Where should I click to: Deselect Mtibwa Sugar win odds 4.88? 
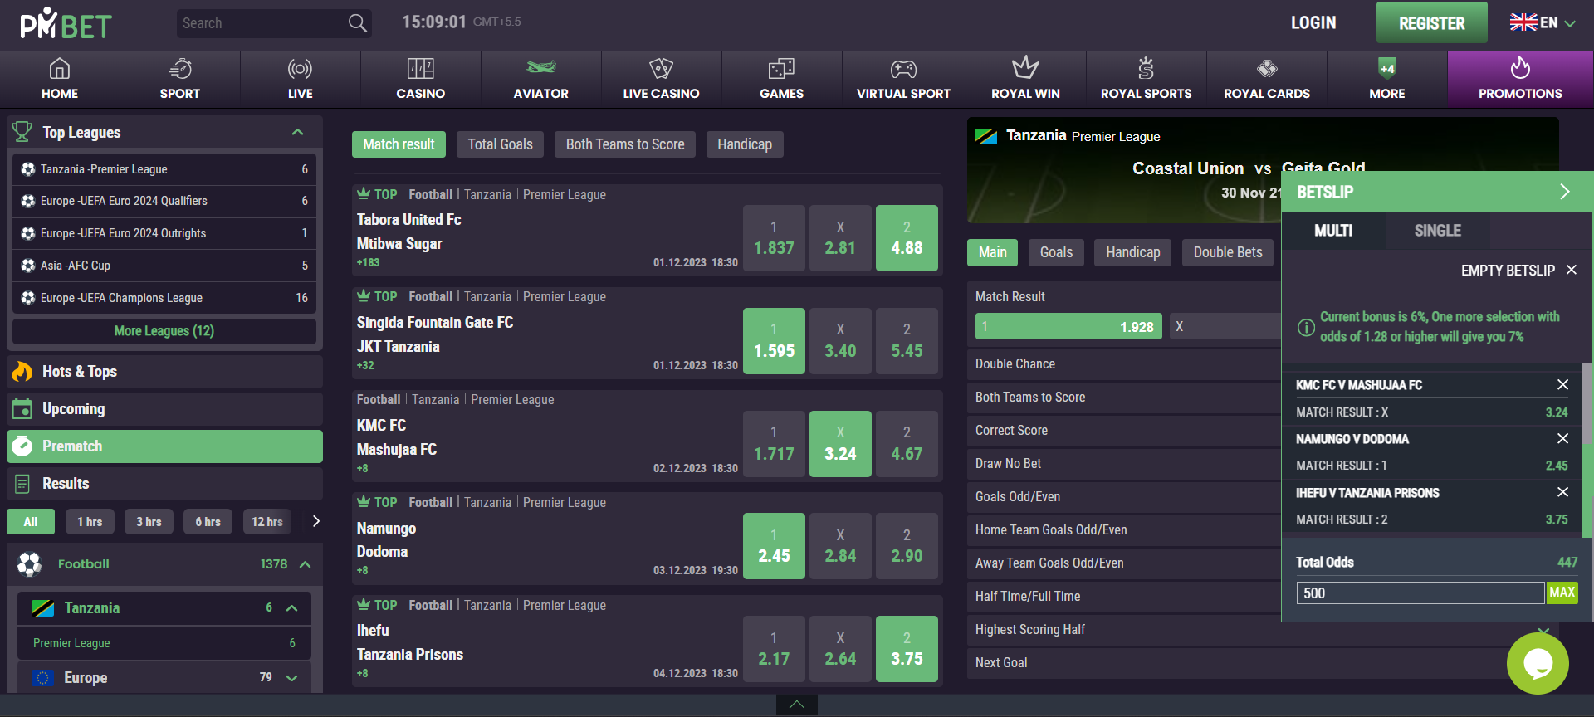[x=907, y=238]
